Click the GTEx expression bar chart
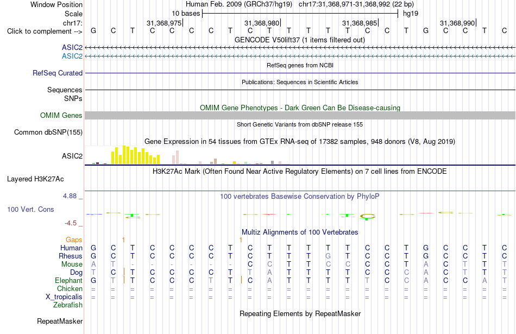Image resolution: width=516 pixels, height=334 pixels. tap(187, 155)
